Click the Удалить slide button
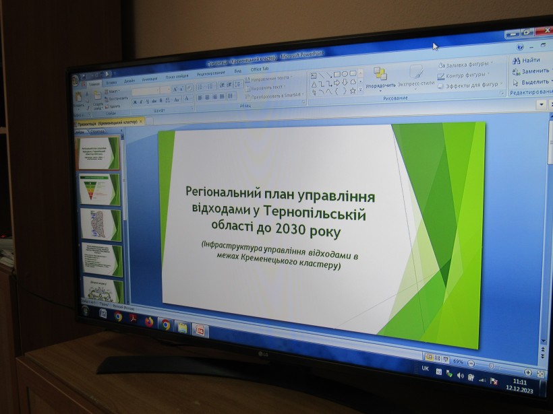This screenshot has width=553, height=414. (x=113, y=106)
